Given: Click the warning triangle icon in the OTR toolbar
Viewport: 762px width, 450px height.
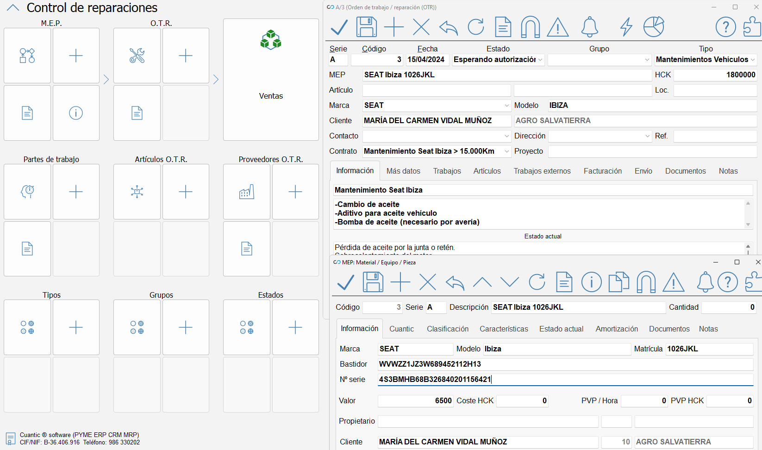Looking at the screenshot, I should [x=558, y=27].
